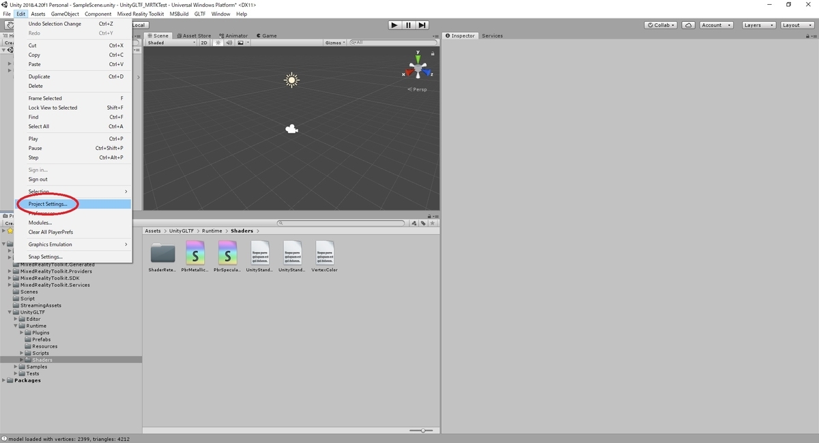The height and width of the screenshot is (443, 819).
Task: Open the Gizmos dropdown
Action: [335, 42]
